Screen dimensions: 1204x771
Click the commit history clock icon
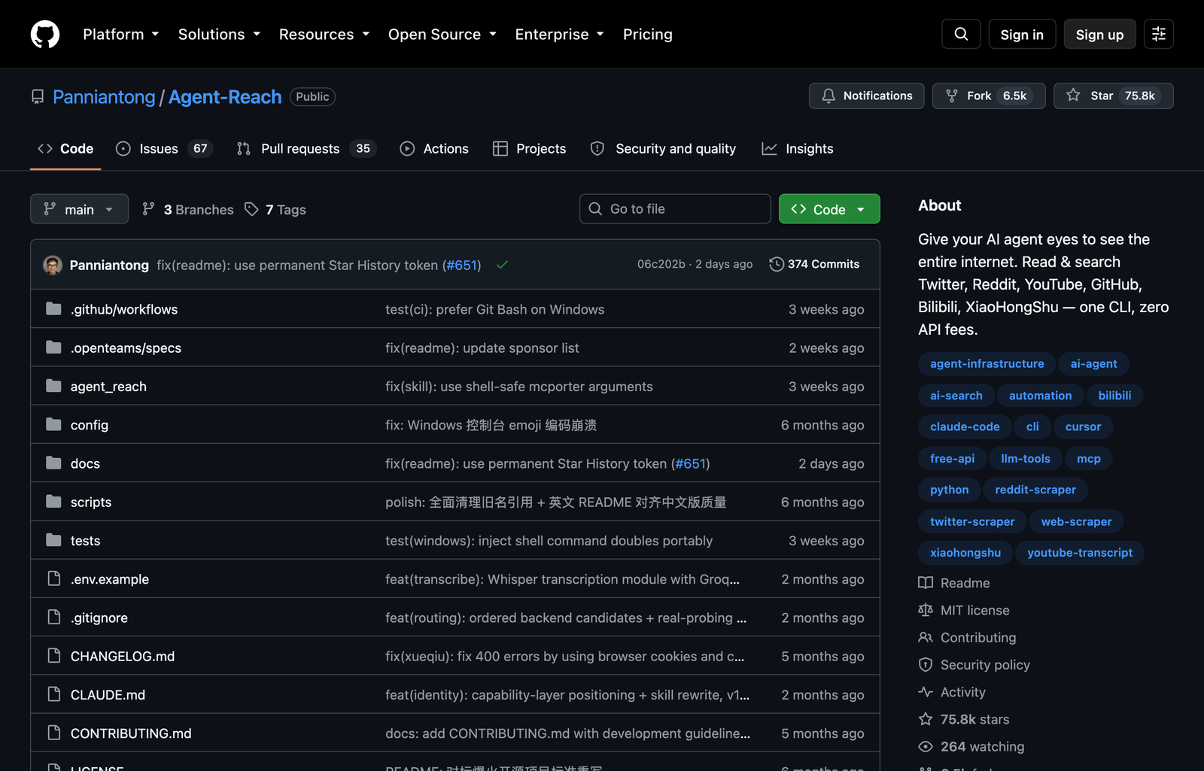click(x=777, y=264)
